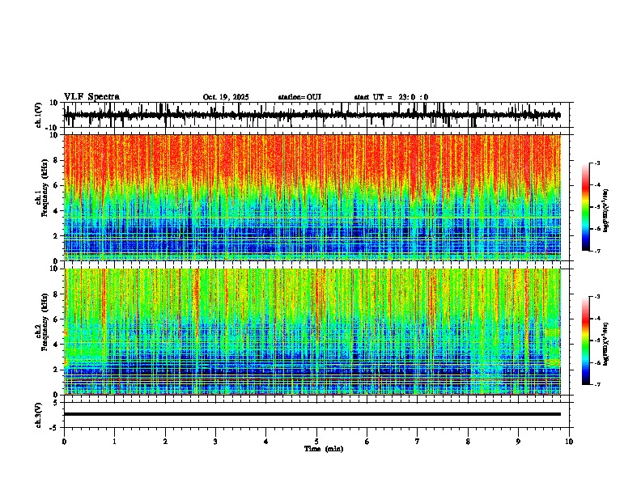Click the 'start UT = 23:0 :0' text
Viewport: 641px width, 495px height.
391,97
